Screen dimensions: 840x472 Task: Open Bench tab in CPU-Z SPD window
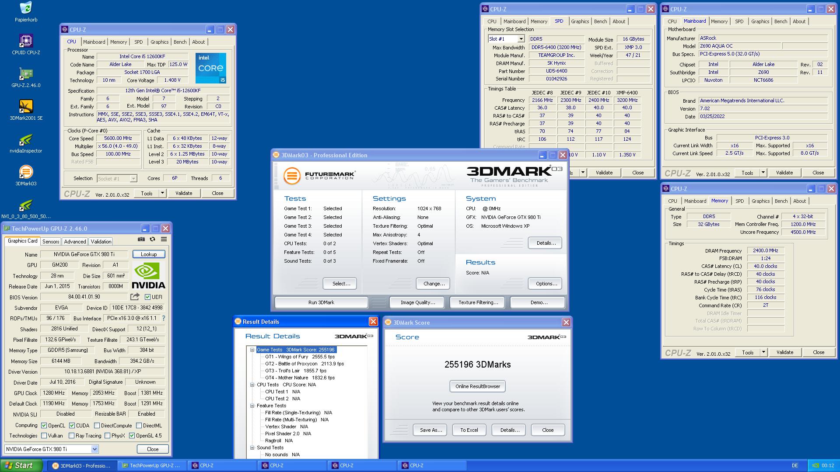coord(600,21)
